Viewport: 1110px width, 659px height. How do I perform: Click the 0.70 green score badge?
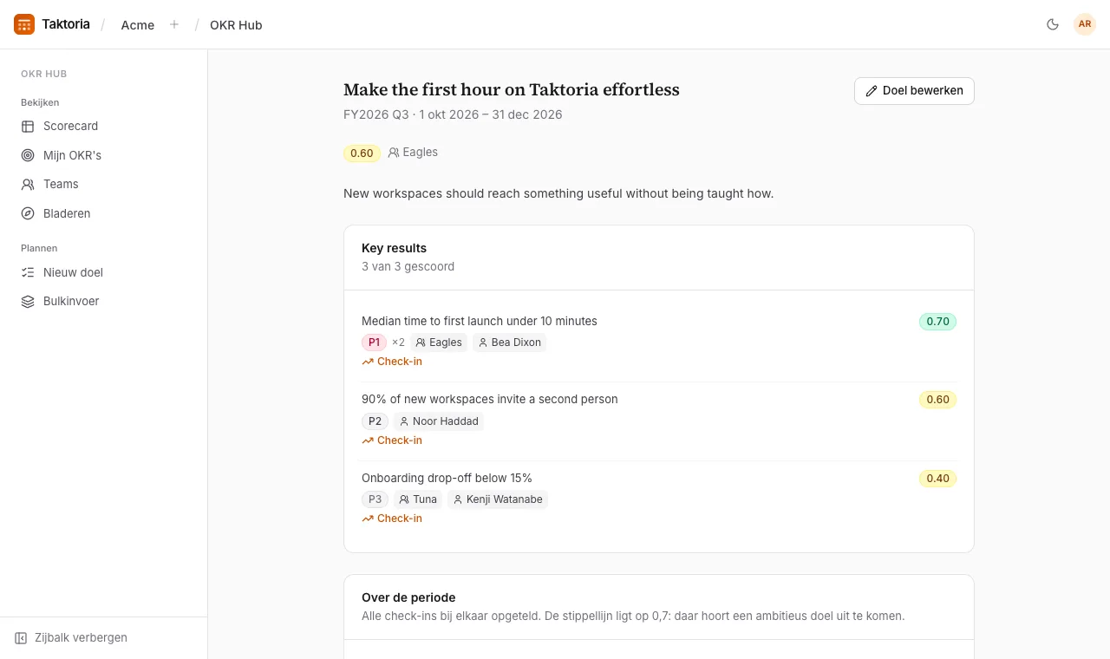937,322
